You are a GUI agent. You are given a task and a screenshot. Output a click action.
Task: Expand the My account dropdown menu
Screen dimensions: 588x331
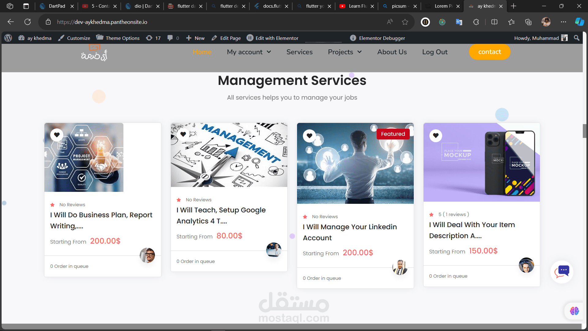click(x=249, y=52)
